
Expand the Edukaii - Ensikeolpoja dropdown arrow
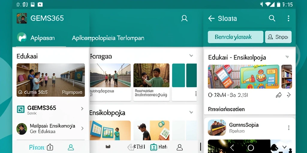pyautogui.click(x=287, y=57)
